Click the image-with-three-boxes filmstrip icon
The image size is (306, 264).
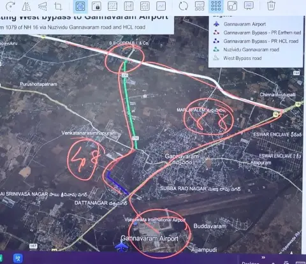point(200,6)
